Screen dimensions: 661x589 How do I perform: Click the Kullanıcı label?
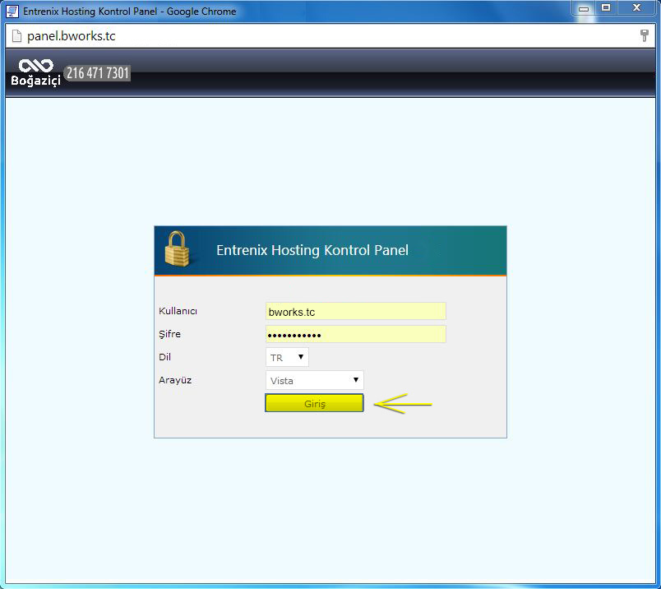pos(178,311)
